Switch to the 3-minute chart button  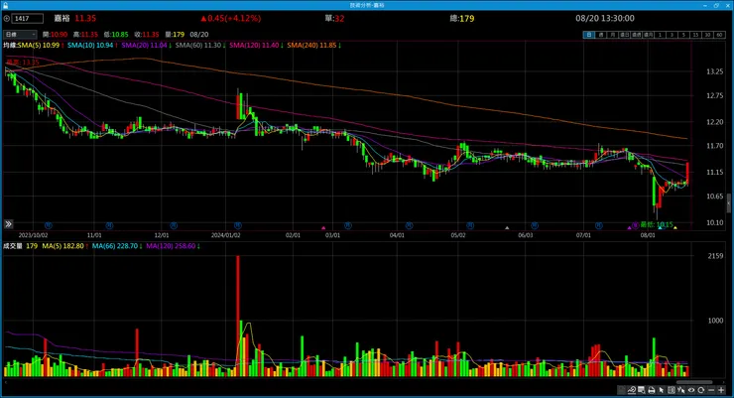point(672,35)
